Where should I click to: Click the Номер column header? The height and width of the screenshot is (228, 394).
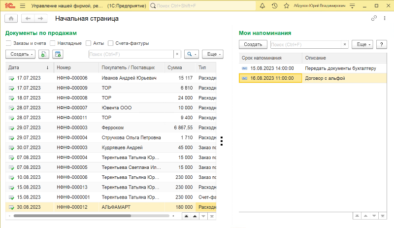(76, 67)
